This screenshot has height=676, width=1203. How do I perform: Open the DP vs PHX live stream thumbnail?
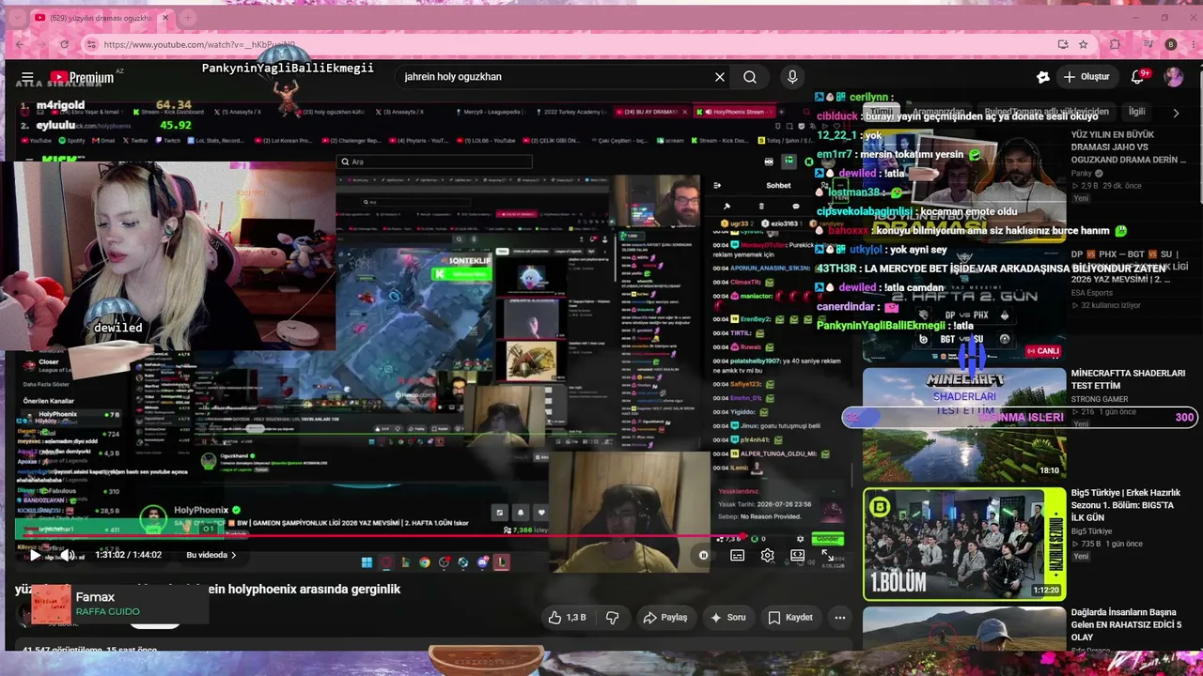pos(964,304)
